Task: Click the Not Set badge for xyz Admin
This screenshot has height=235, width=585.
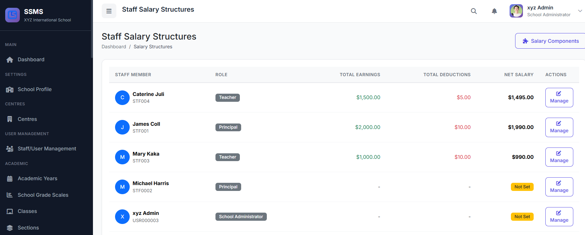Action: [522, 217]
